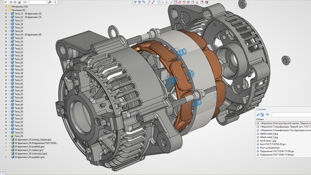Go forward in model tree navigation
Viewport: 311px width, 175px height.
tap(15, 2)
